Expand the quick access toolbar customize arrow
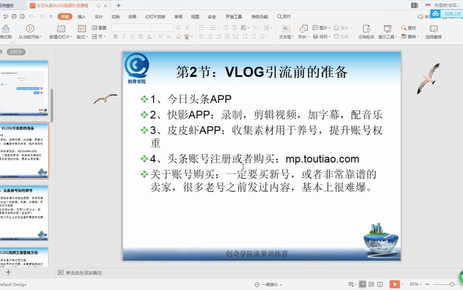 [51, 16]
